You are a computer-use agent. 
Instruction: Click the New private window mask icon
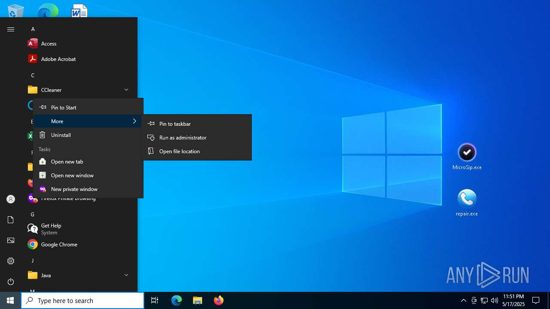43,189
